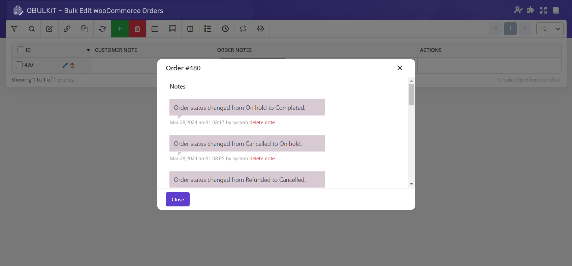Click the notes scrollbar down arrow

[411, 184]
